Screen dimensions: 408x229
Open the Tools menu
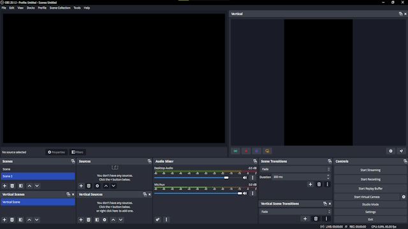(x=77, y=8)
